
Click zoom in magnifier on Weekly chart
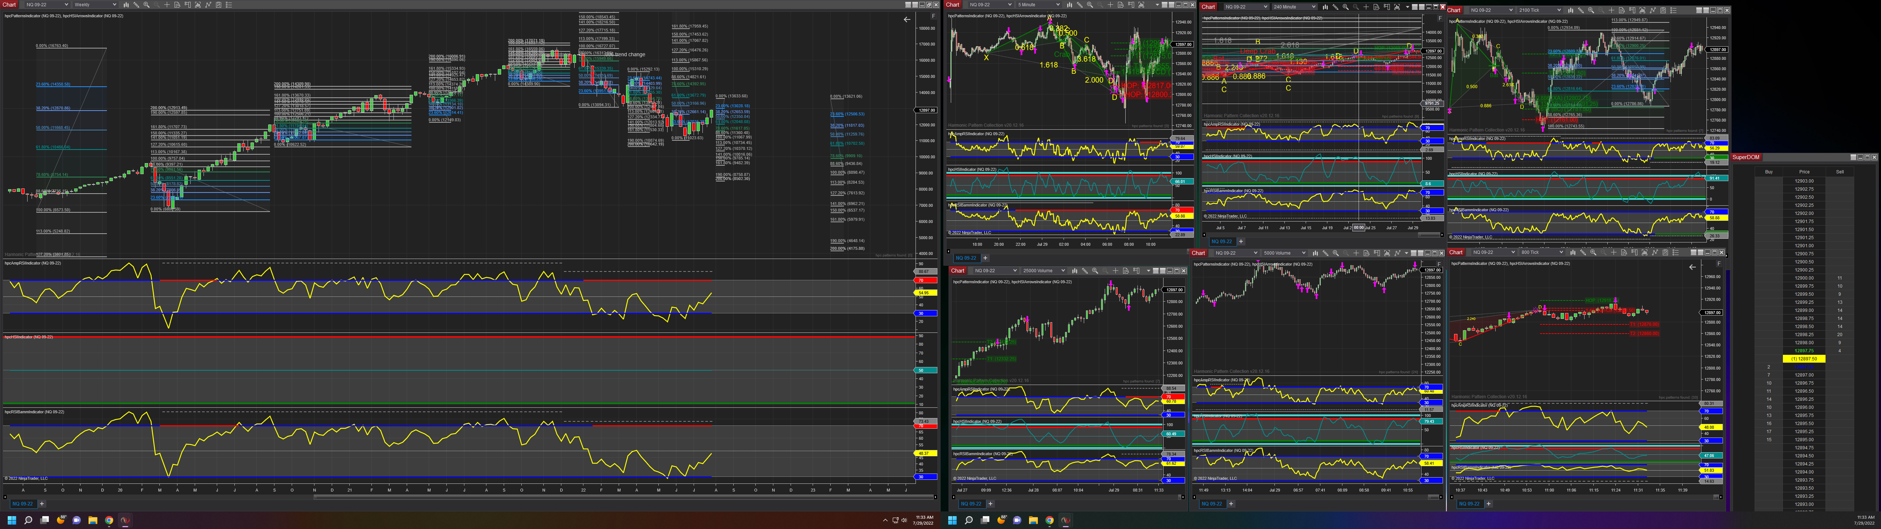(x=147, y=5)
